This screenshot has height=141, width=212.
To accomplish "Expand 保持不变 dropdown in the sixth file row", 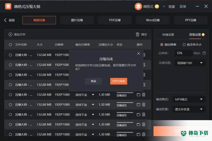I will (93, 105).
